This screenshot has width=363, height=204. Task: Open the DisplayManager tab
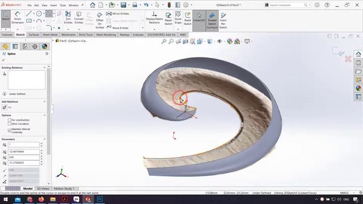[44, 46]
